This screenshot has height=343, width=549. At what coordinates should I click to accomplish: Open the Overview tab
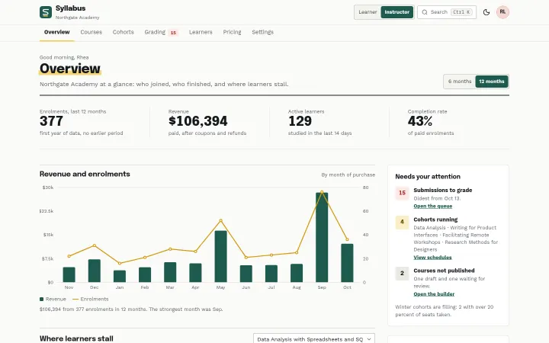(x=56, y=32)
